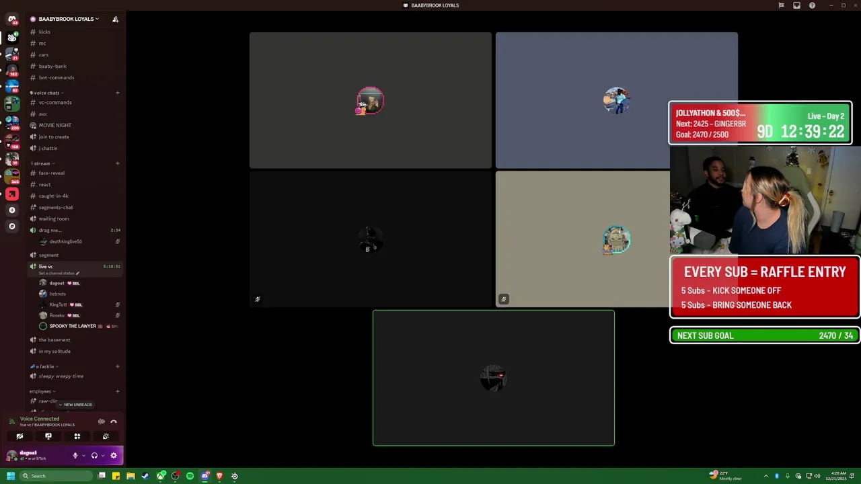Open Spotify from the taskbar
Screen dimensions: 861x484
pos(190,476)
